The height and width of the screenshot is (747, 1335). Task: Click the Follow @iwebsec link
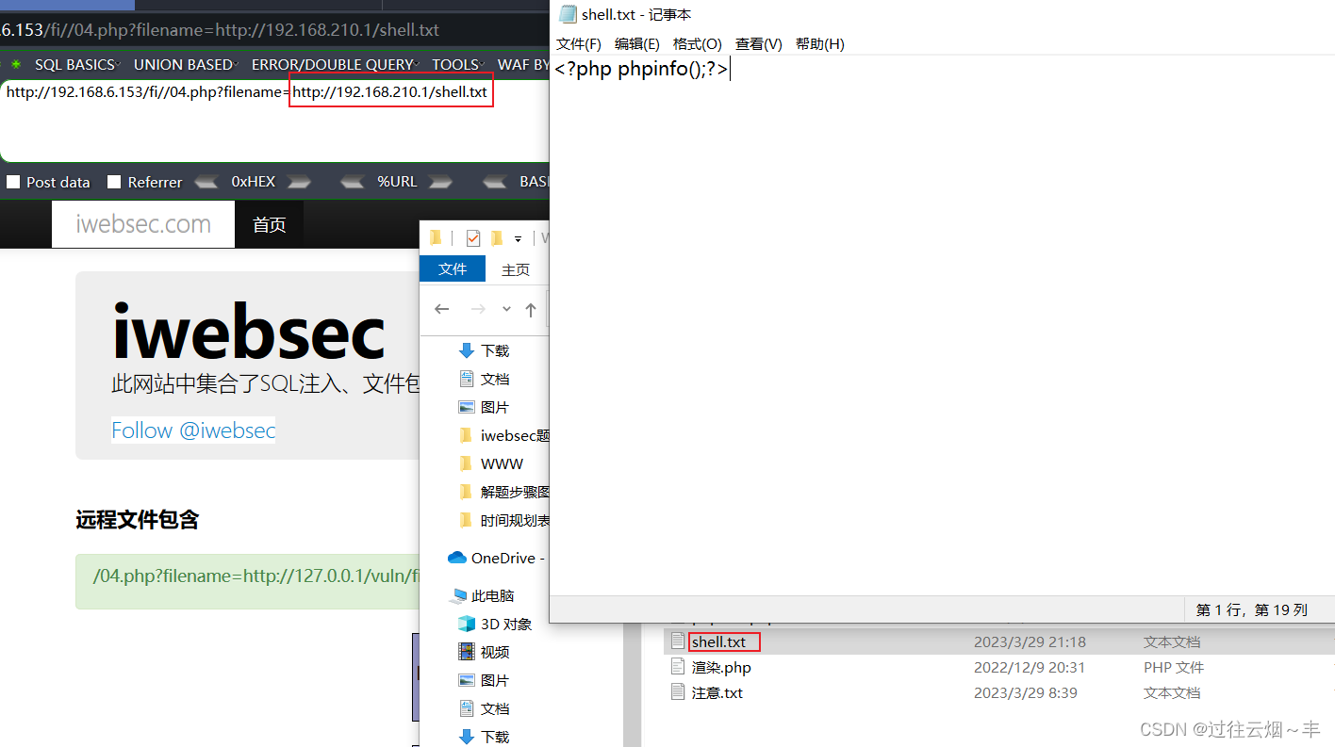pos(193,430)
